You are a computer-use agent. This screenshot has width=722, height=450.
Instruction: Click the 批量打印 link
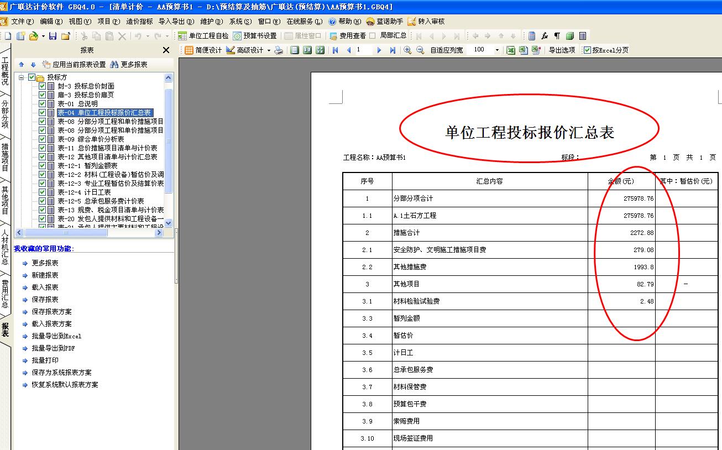(x=45, y=360)
